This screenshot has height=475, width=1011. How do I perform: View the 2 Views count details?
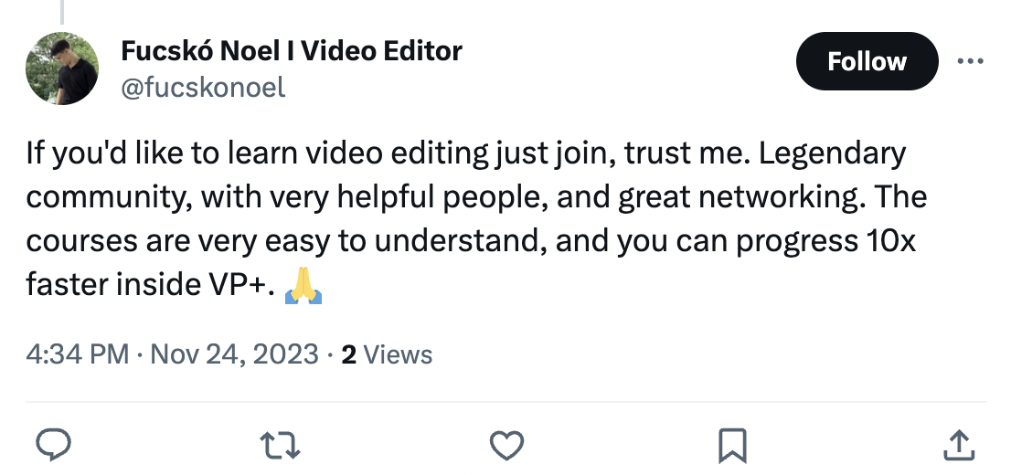pos(386,354)
